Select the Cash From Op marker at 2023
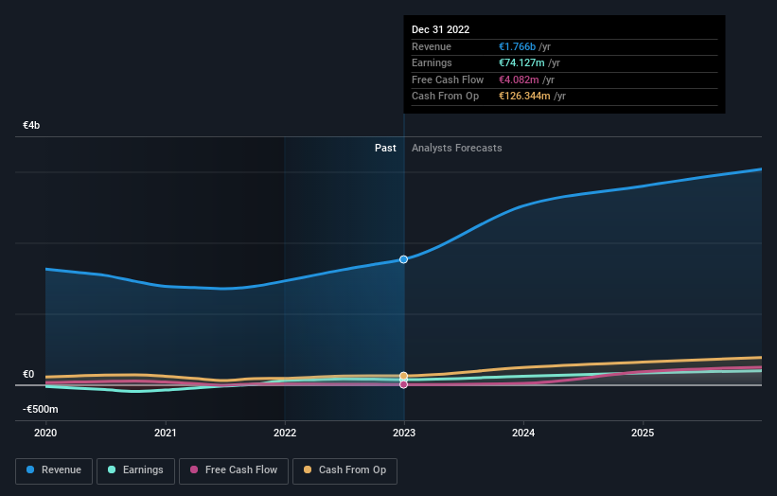Viewport: 777px width, 496px height. 404,376
